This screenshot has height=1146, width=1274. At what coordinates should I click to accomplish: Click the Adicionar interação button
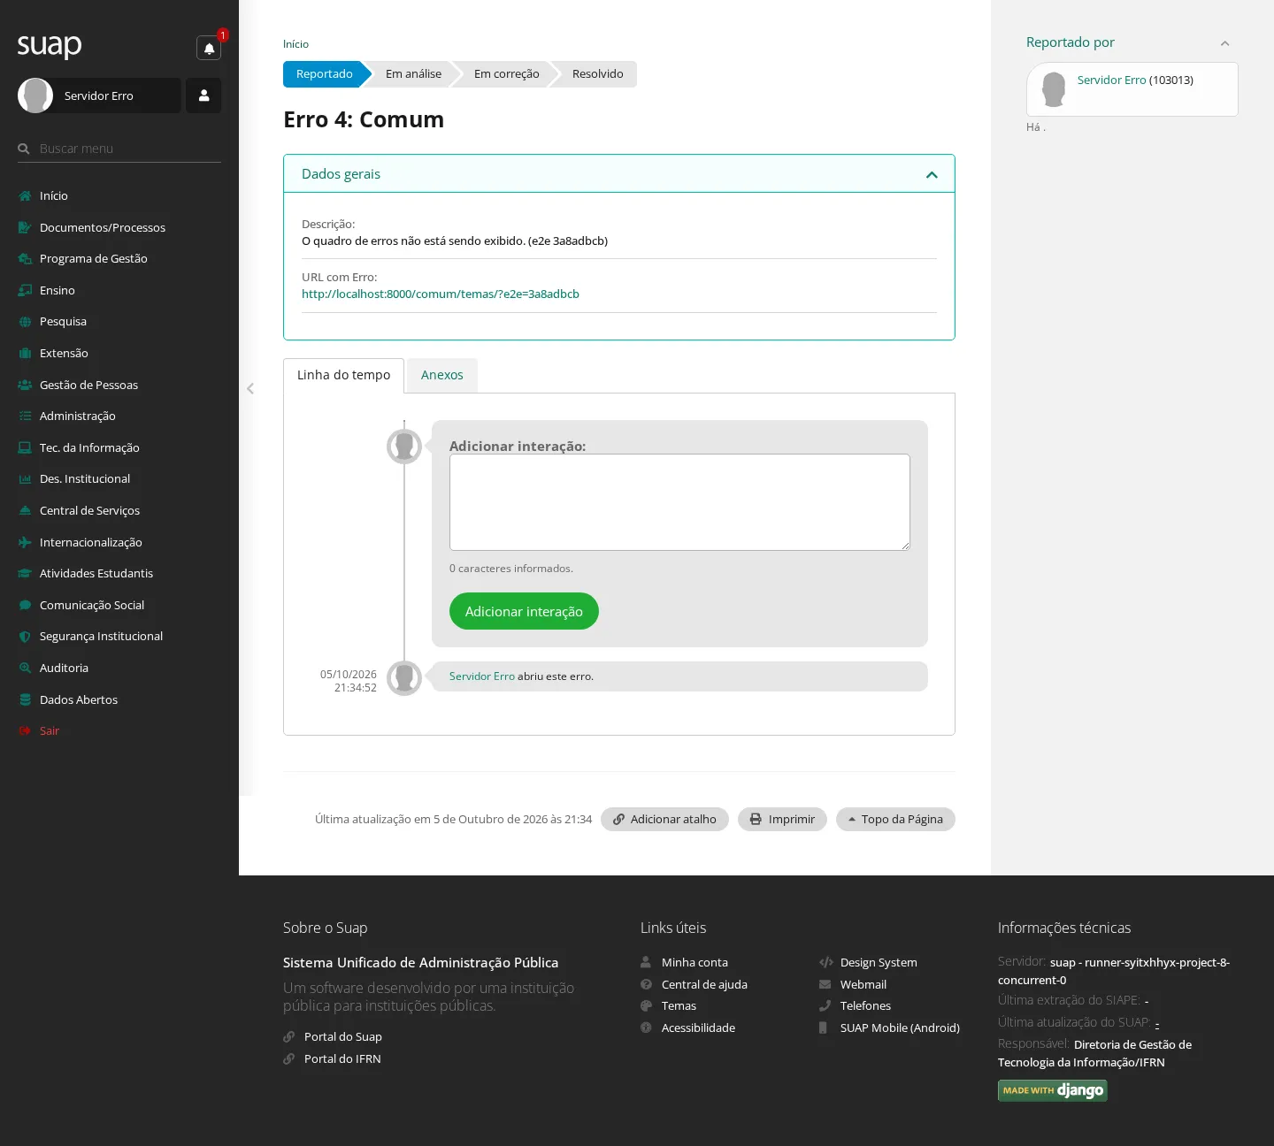pyautogui.click(x=524, y=611)
